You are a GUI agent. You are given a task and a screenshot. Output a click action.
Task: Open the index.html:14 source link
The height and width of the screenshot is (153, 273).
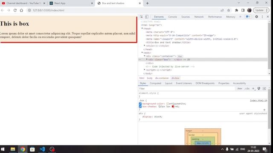pos(258,100)
